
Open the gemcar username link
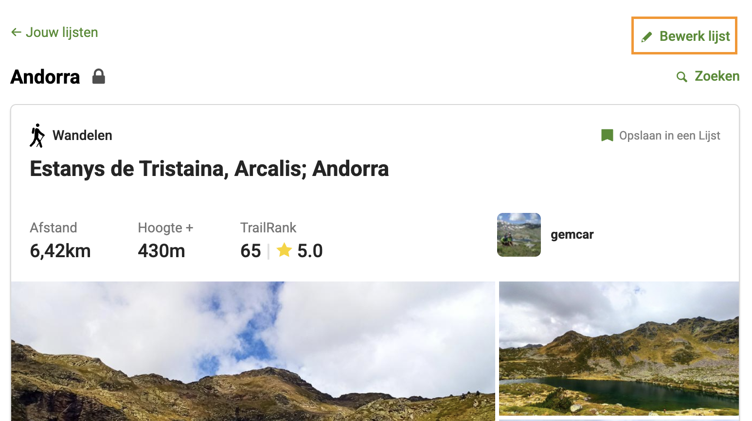pyautogui.click(x=572, y=234)
